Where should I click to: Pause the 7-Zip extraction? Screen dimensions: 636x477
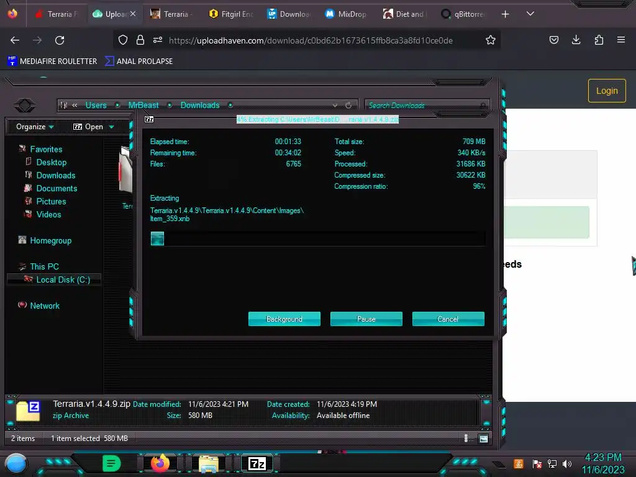pyautogui.click(x=366, y=319)
